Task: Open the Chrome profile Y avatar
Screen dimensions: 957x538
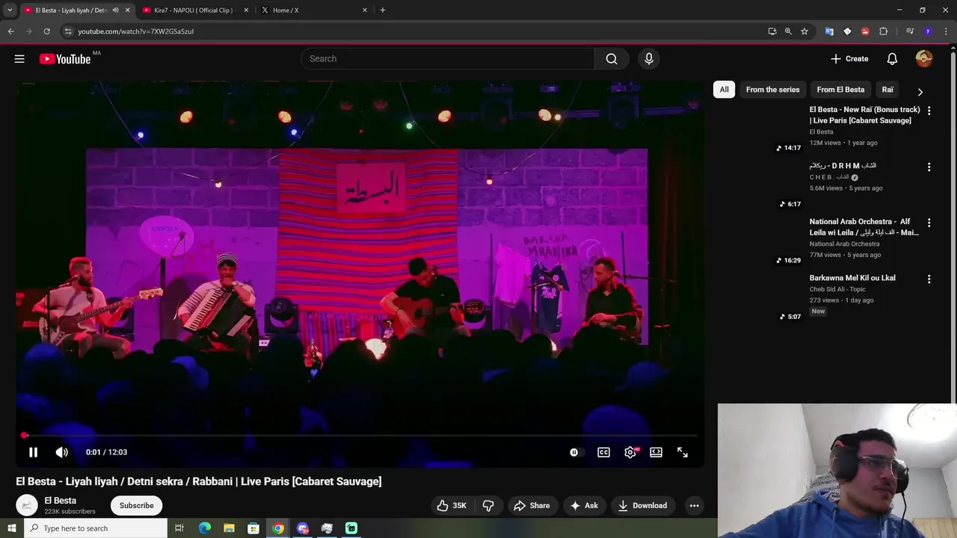Action: (x=928, y=31)
